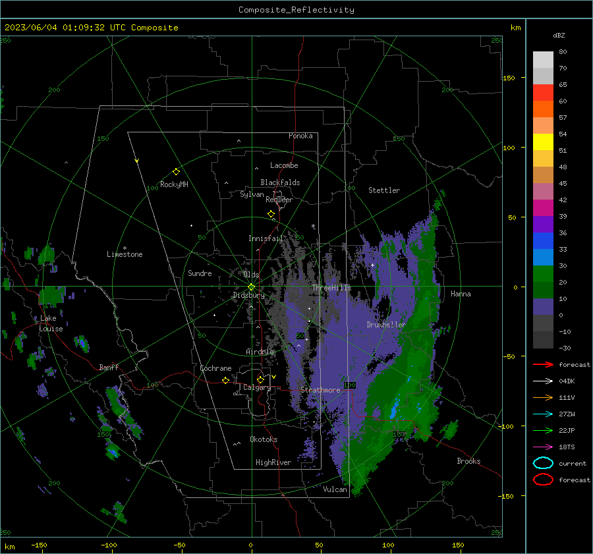593x554 pixels.
Task: Click the Composite_Reflectivity title
Action: point(296,10)
